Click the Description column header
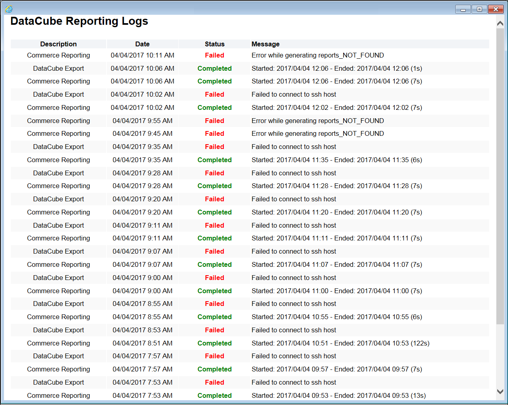The width and height of the screenshot is (508, 405). (x=58, y=44)
